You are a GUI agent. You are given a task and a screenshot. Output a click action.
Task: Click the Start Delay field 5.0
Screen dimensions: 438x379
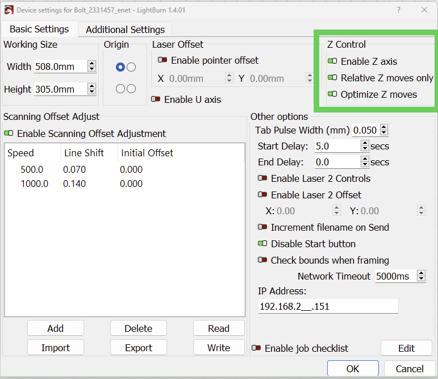point(337,146)
